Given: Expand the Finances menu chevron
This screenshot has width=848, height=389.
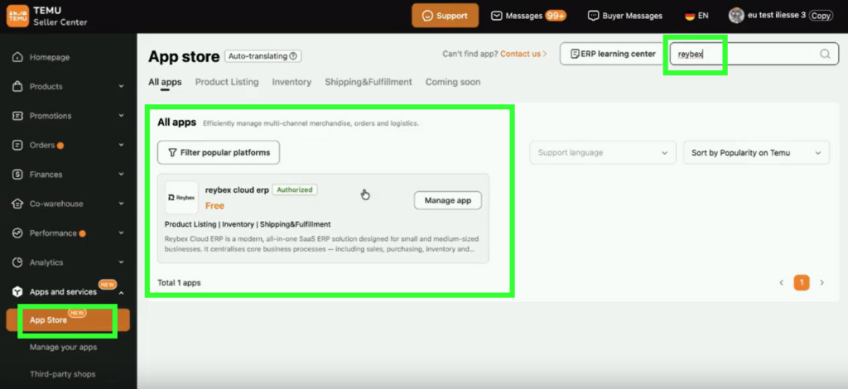Looking at the screenshot, I should [x=121, y=175].
